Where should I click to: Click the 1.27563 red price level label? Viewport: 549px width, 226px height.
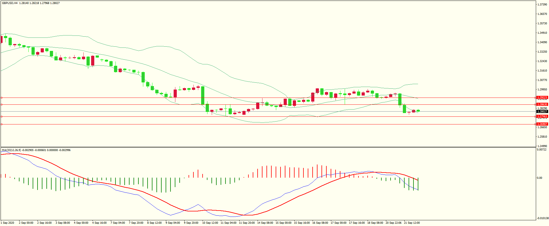(542, 116)
